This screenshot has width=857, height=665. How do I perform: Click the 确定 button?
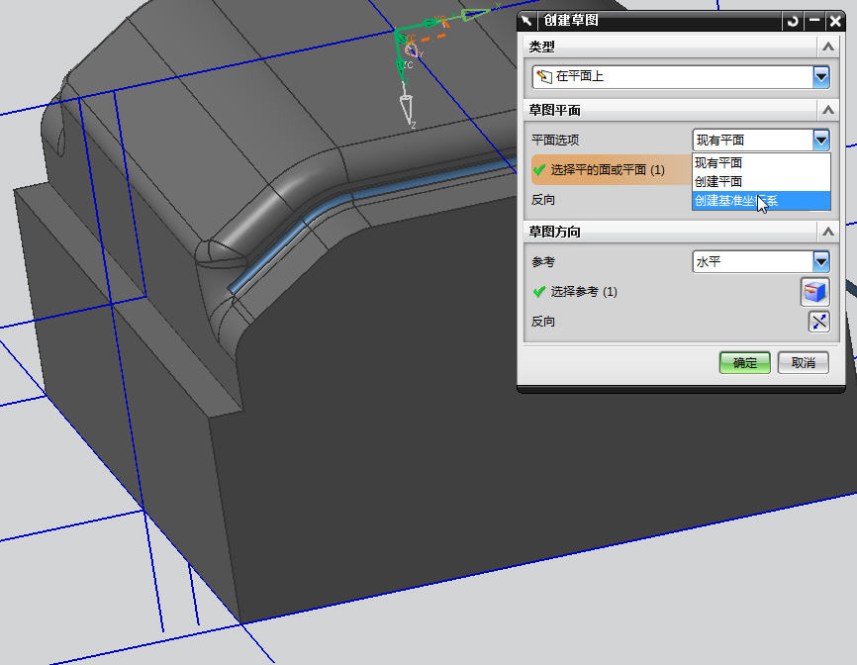(x=744, y=363)
